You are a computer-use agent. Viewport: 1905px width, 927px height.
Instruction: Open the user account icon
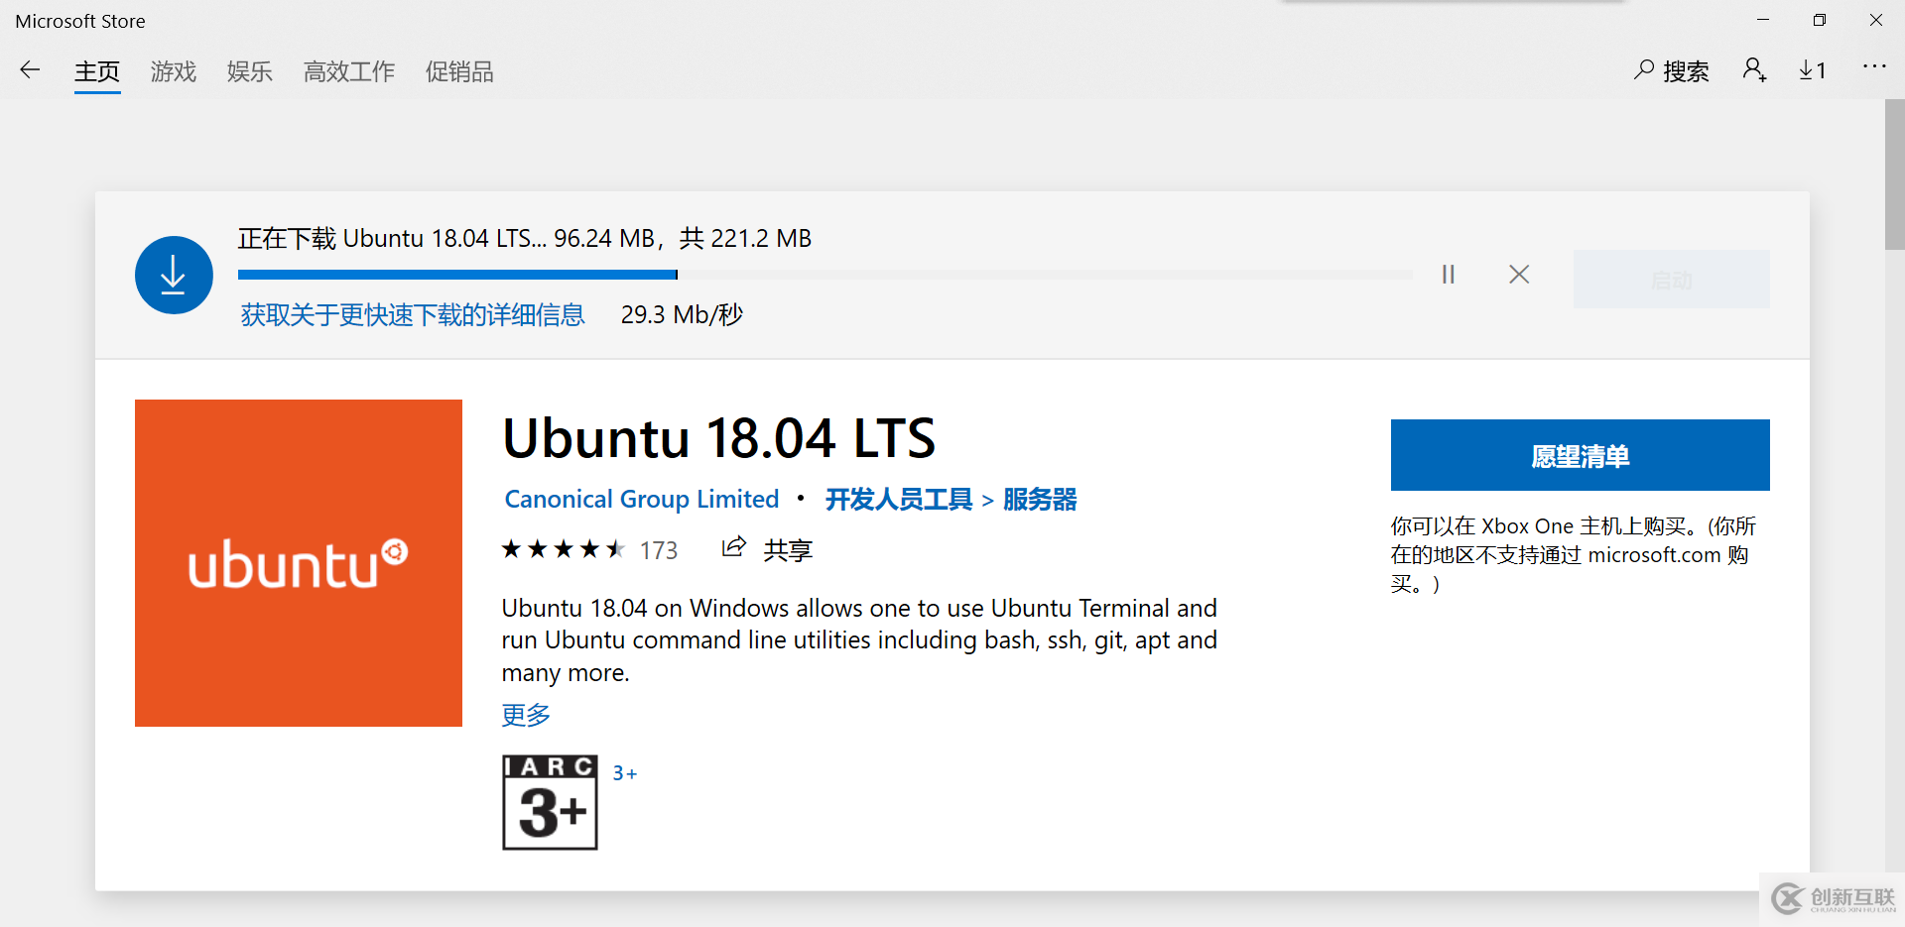pos(1754,69)
